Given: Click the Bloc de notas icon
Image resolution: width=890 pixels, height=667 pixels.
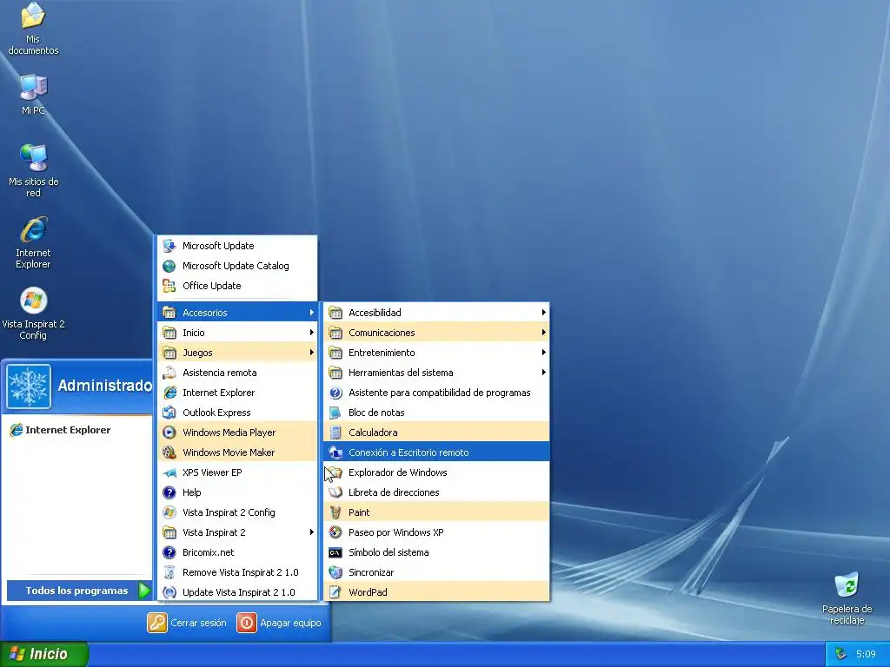Looking at the screenshot, I should click(x=335, y=413).
